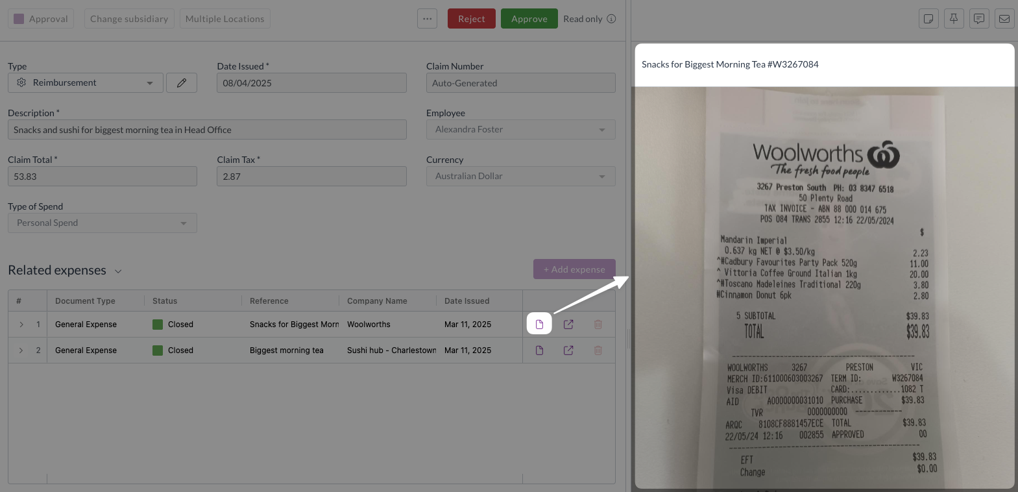This screenshot has height=492, width=1018.
Task: Delete the Woolworths expense row
Action: click(598, 324)
